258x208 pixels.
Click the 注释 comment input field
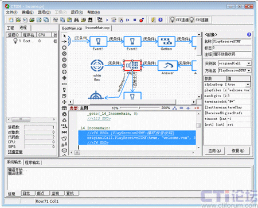pos(232,54)
